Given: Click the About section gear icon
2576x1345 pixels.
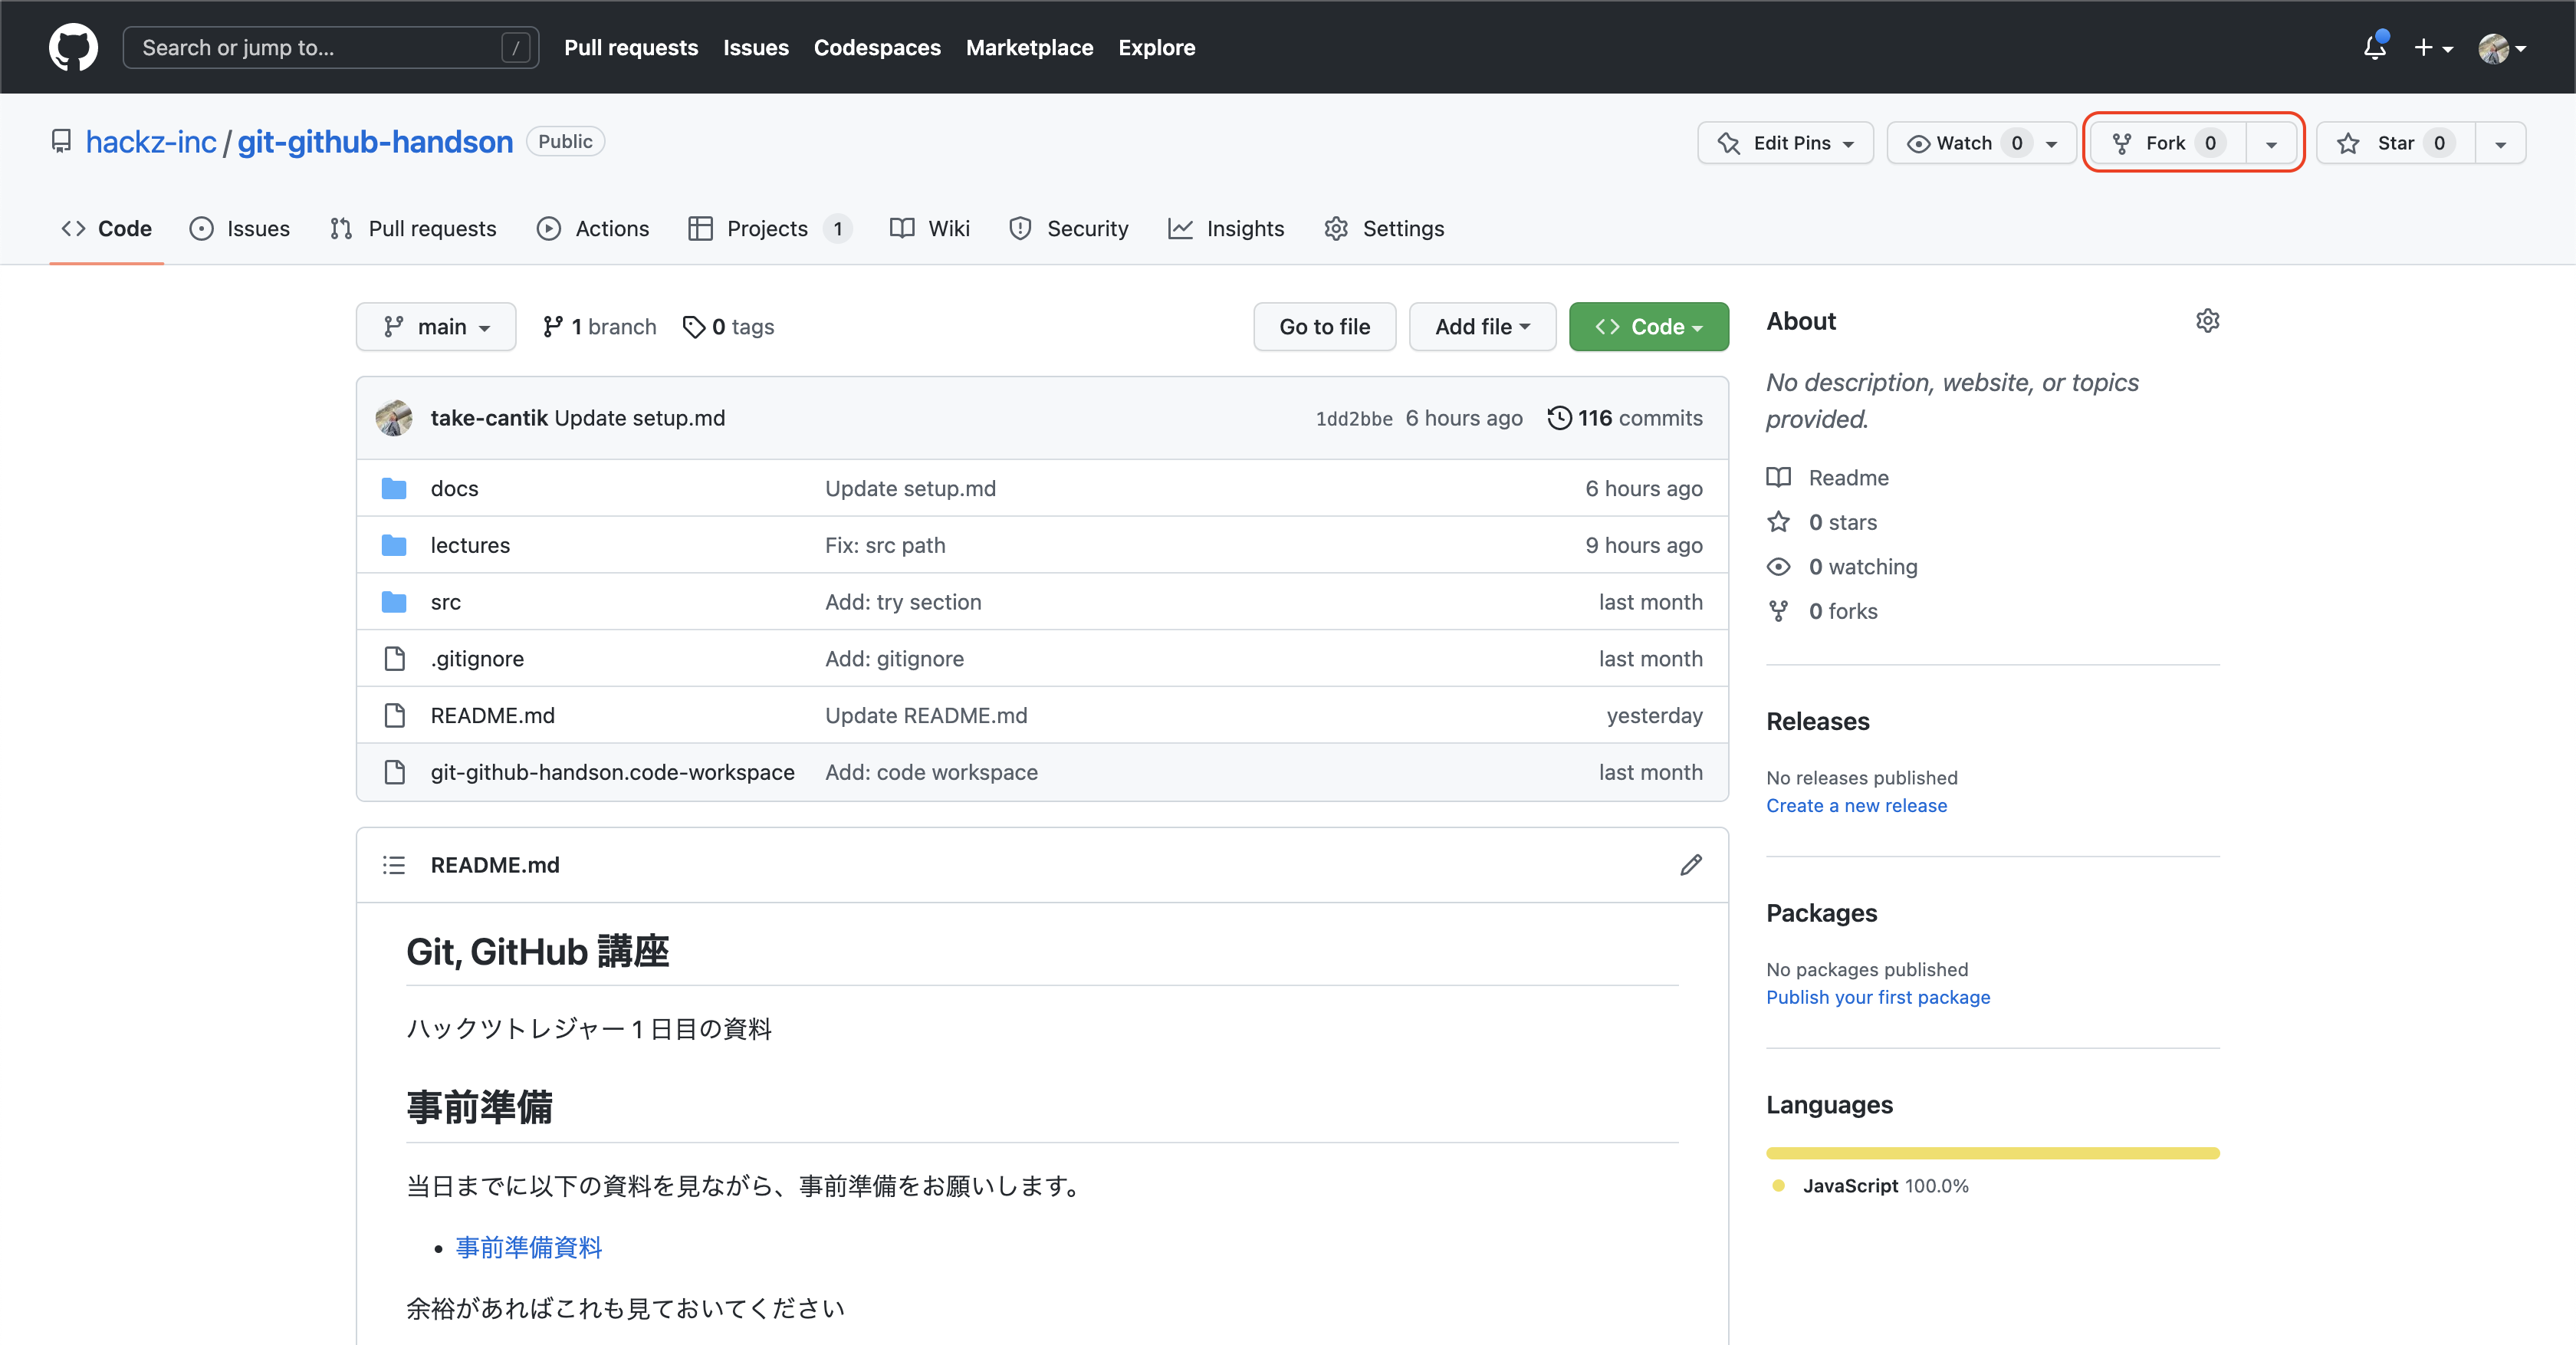Looking at the screenshot, I should pos(2207,321).
